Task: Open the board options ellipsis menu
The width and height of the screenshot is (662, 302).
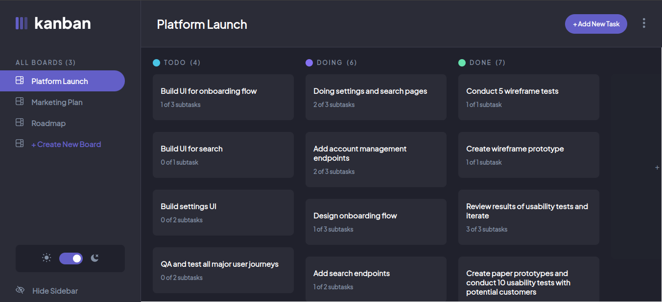Action: coord(644,23)
